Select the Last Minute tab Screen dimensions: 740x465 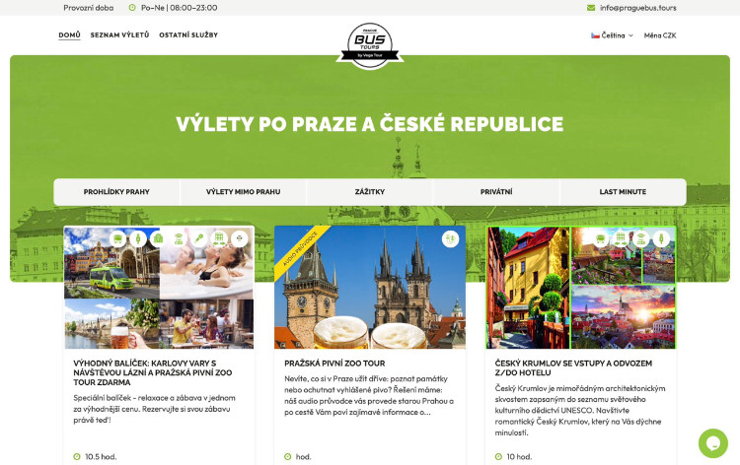[x=623, y=192]
